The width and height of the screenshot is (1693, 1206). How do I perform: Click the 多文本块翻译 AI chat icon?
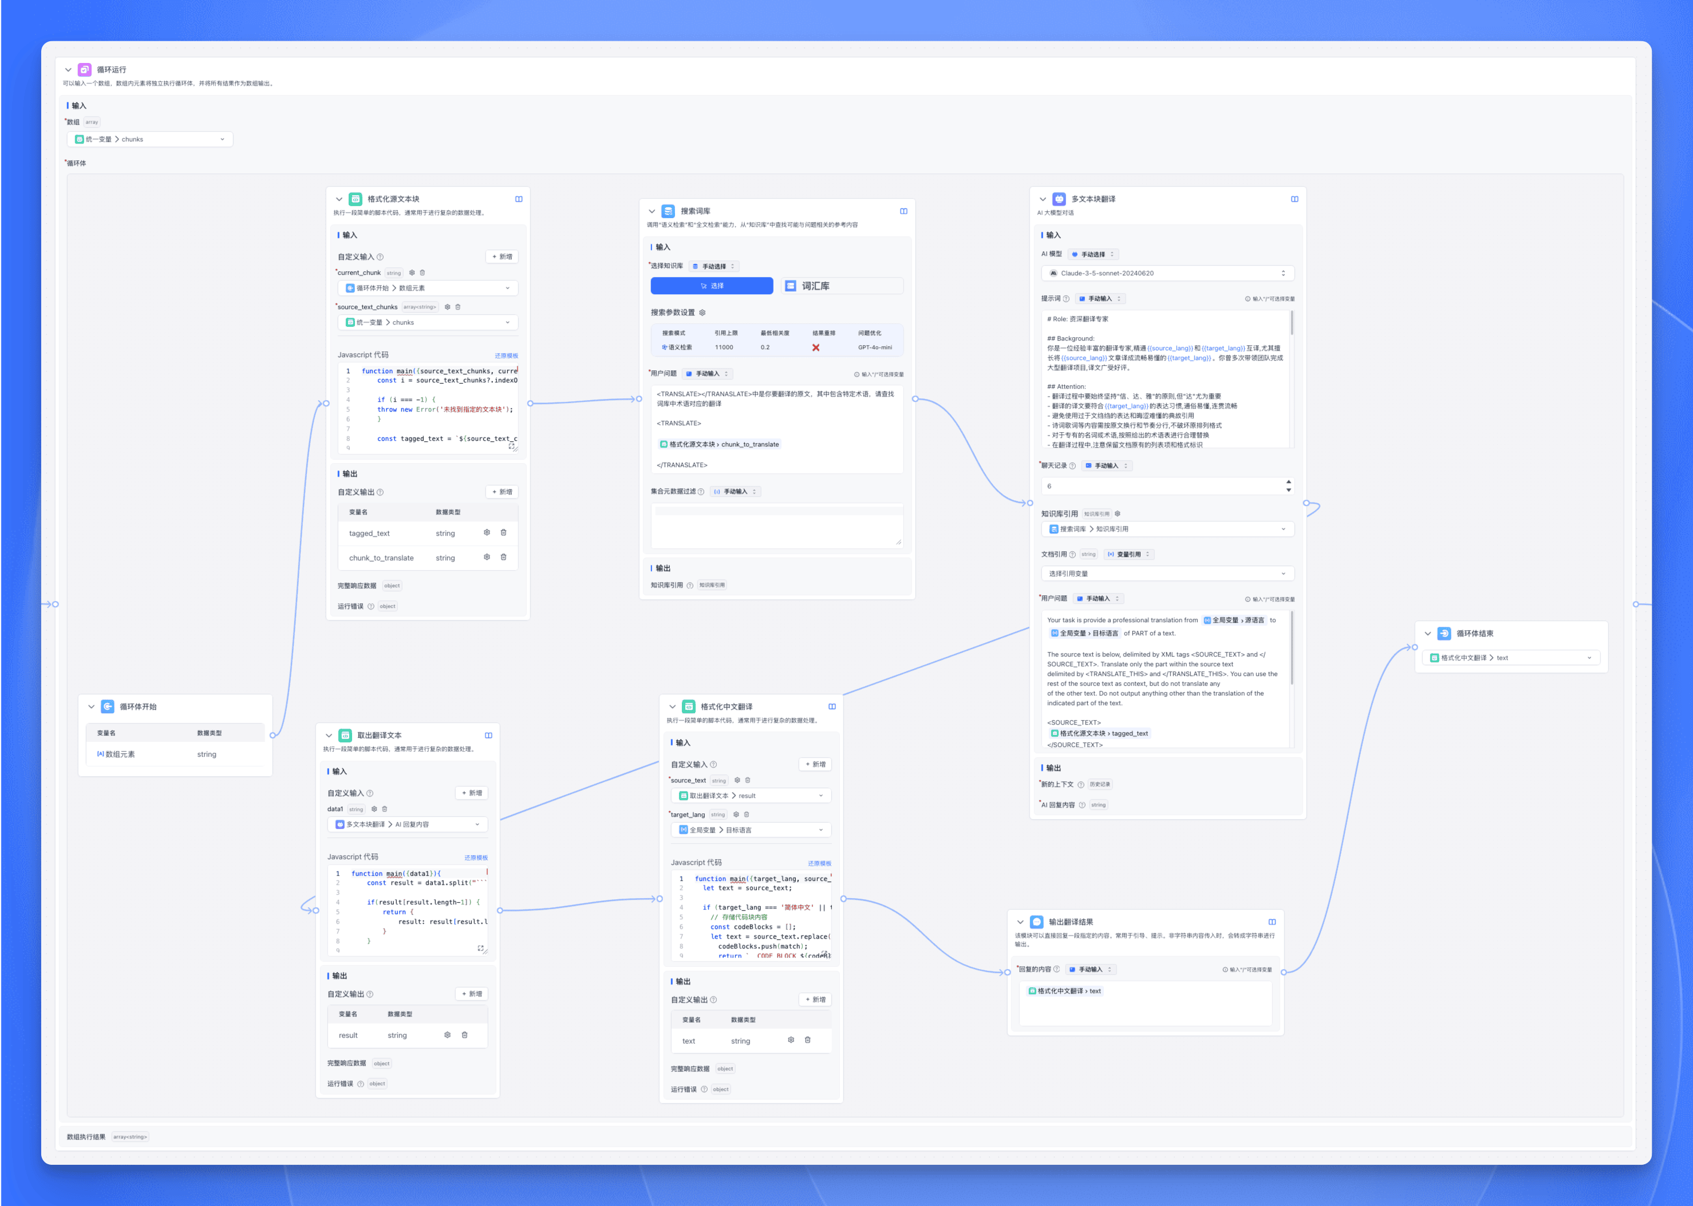pos(1059,199)
